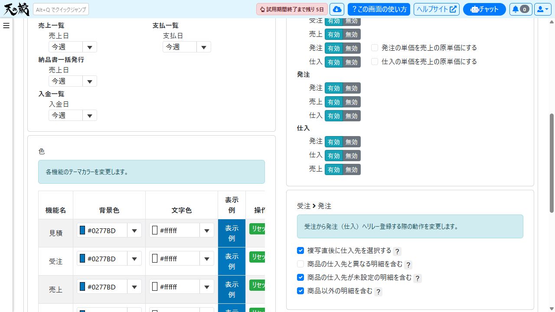The image size is (555, 312).
Task: Click the Alt+Q quick jump field
Action: click(x=61, y=9)
